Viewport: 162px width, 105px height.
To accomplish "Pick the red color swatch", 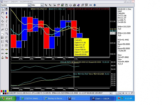I will coord(2,91).
